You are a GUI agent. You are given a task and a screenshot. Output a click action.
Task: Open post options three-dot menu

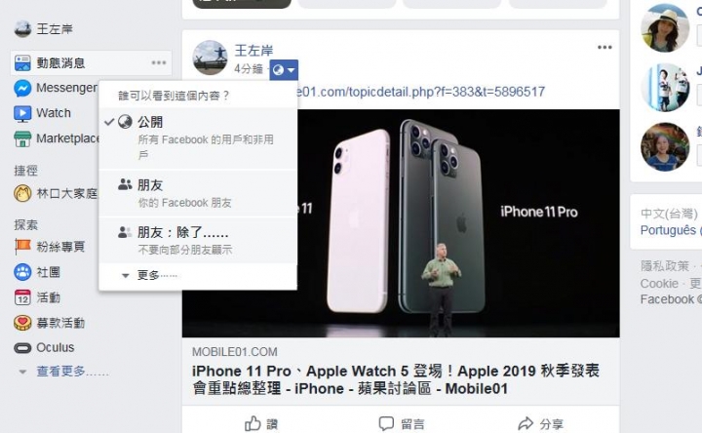coord(604,47)
